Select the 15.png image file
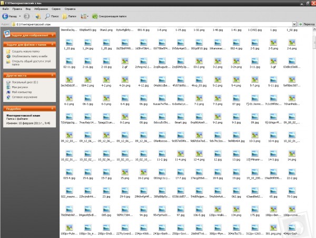This screenshot has width=316, height=238. [125, 172]
